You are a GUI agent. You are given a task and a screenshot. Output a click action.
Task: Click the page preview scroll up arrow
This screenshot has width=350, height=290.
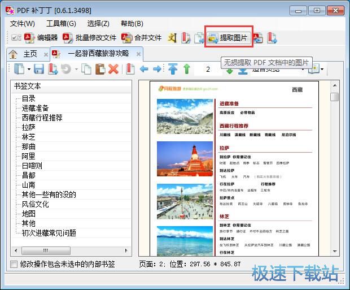pos(335,85)
